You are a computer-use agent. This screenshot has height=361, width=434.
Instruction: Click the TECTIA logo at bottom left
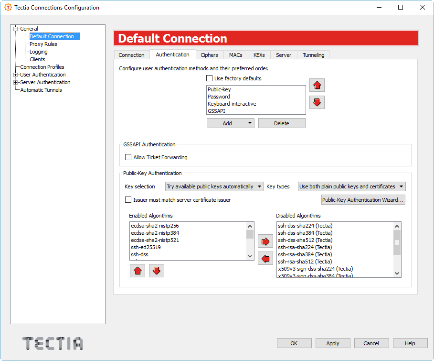pyautogui.click(x=52, y=343)
